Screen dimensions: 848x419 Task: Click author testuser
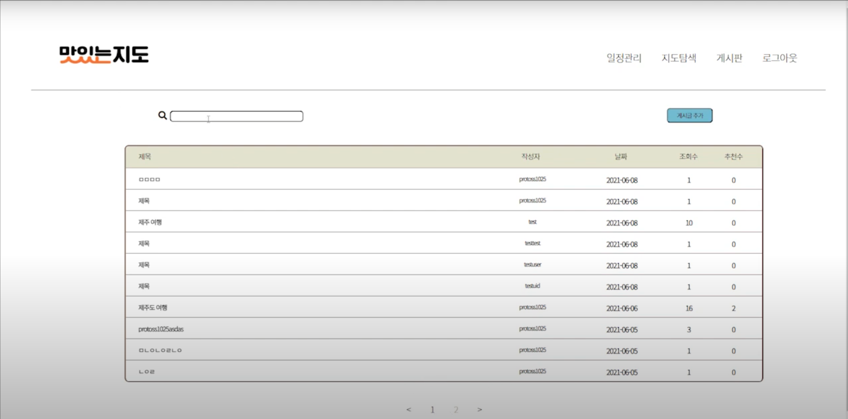point(533,265)
